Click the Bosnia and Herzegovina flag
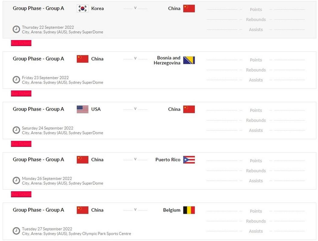This screenshot has width=318, height=241. pyautogui.click(x=189, y=60)
